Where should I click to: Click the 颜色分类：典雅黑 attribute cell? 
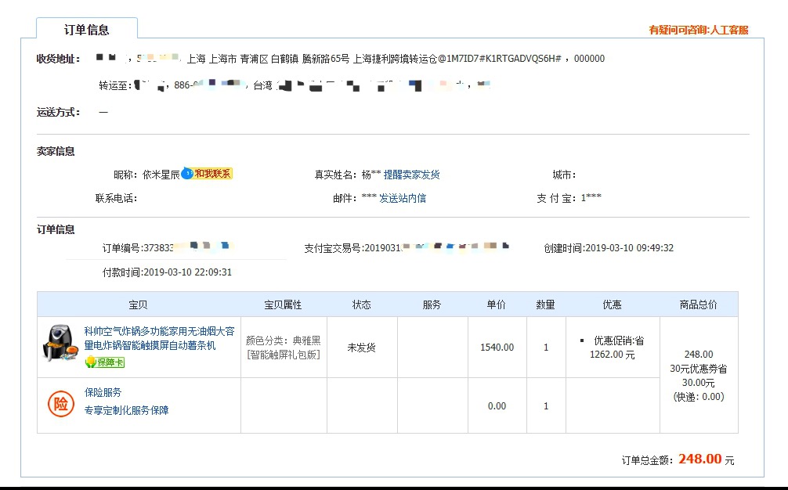tap(284, 347)
